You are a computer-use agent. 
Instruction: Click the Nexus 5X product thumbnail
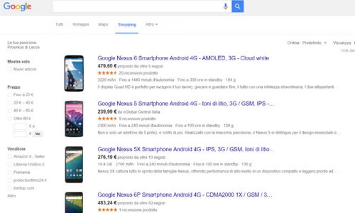click(74, 164)
